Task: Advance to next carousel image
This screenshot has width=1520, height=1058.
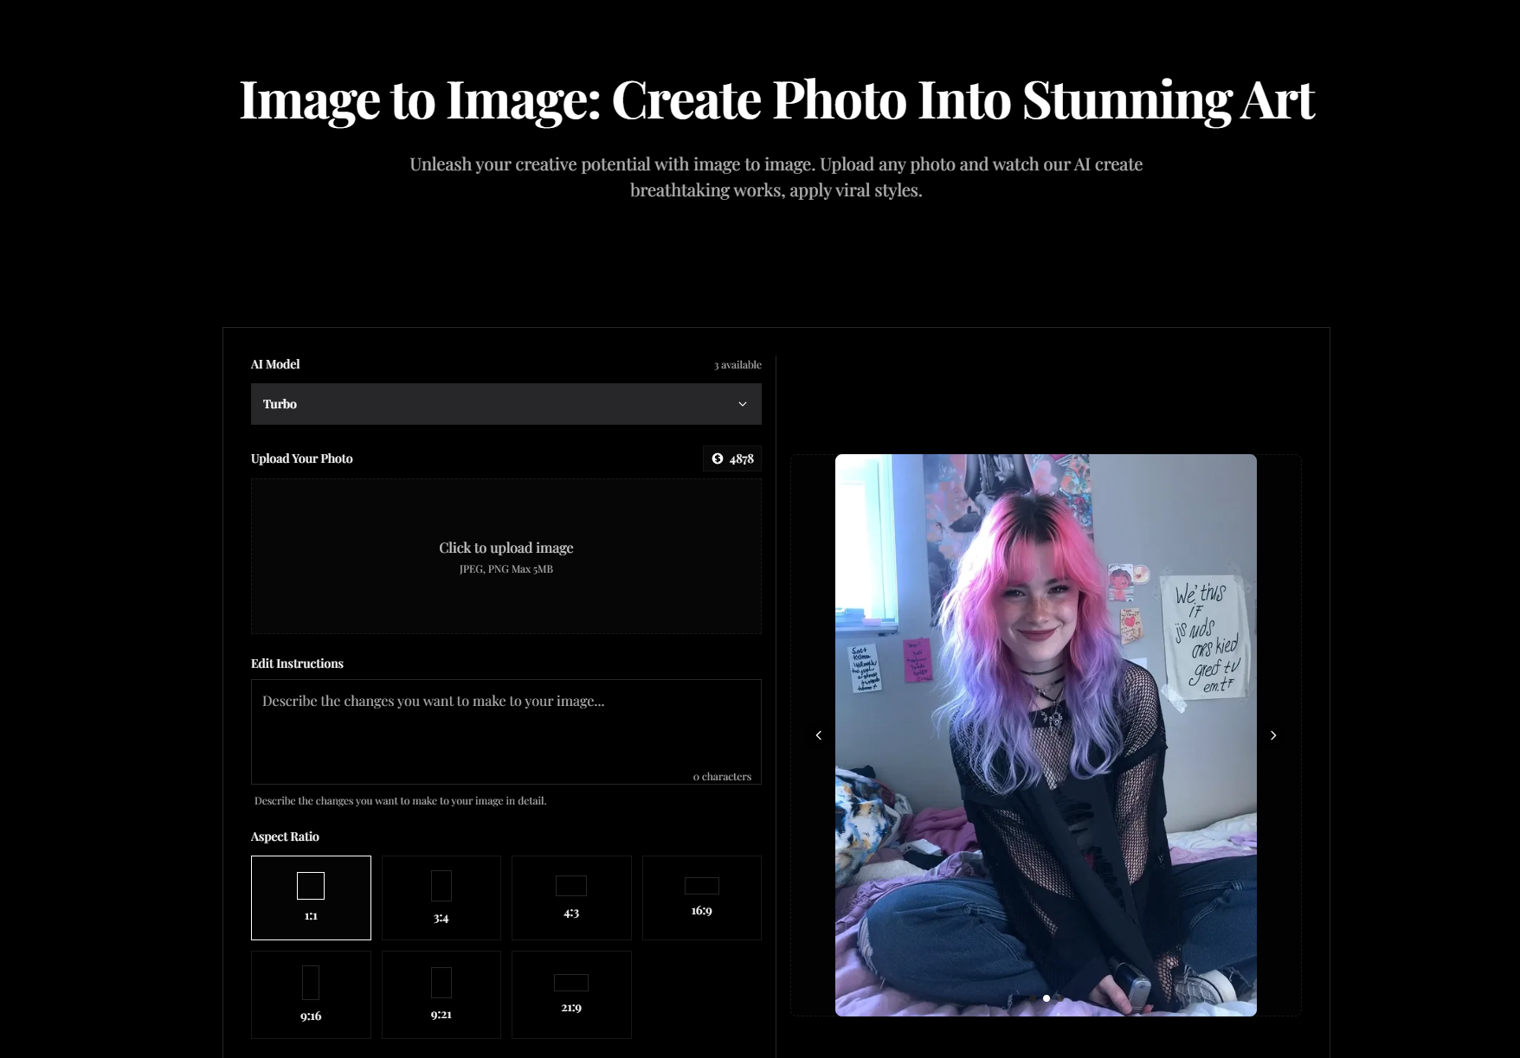Action: pyautogui.click(x=1272, y=735)
